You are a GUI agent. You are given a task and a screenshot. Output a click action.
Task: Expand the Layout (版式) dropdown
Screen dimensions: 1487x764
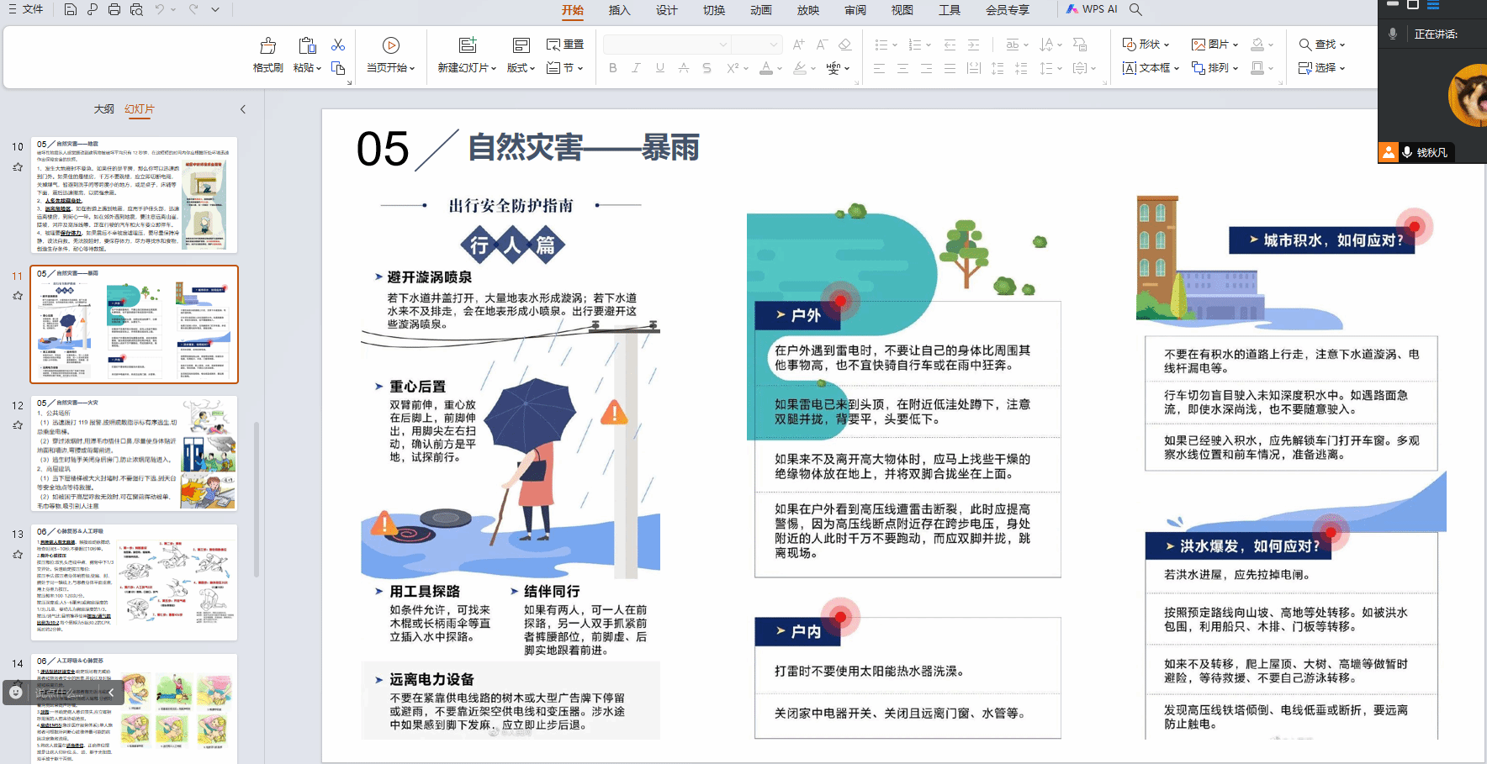coord(521,68)
